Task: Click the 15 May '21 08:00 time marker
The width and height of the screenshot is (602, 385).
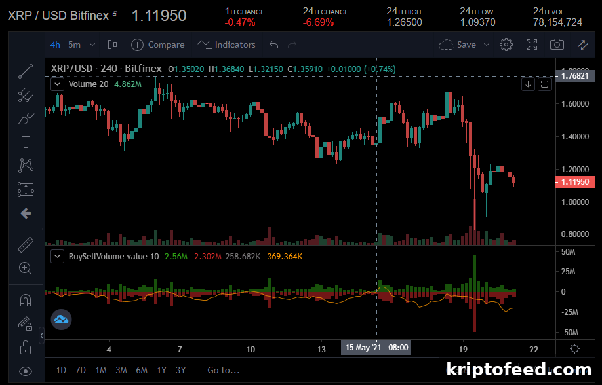Action: point(376,348)
